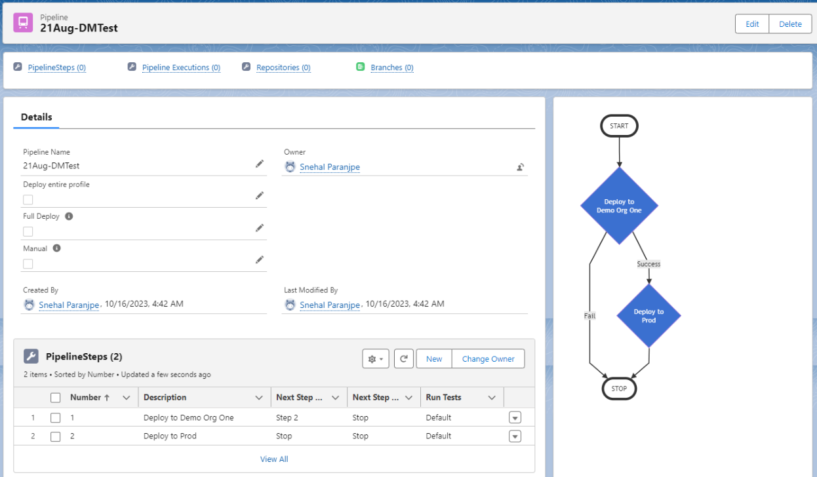
Task: Select the Details tab
Action: (36, 117)
